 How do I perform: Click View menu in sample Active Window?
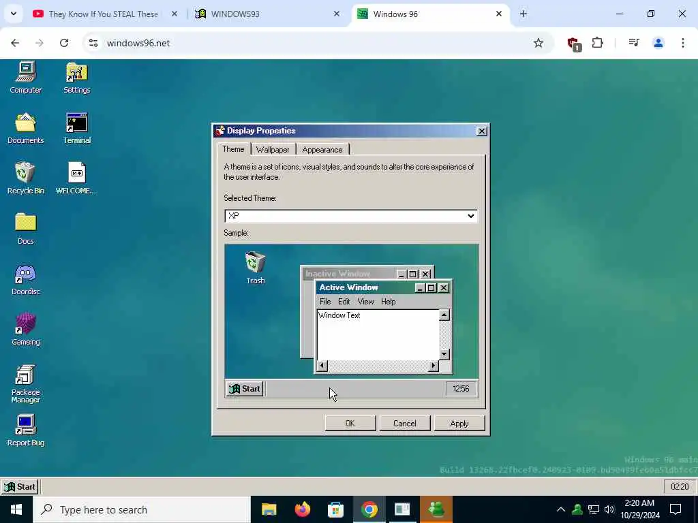click(365, 302)
